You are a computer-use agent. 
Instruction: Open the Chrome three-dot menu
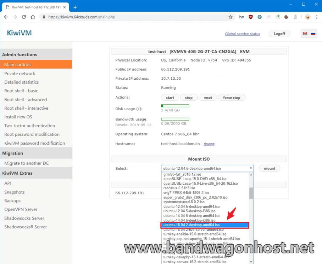pyautogui.click(x=317, y=17)
